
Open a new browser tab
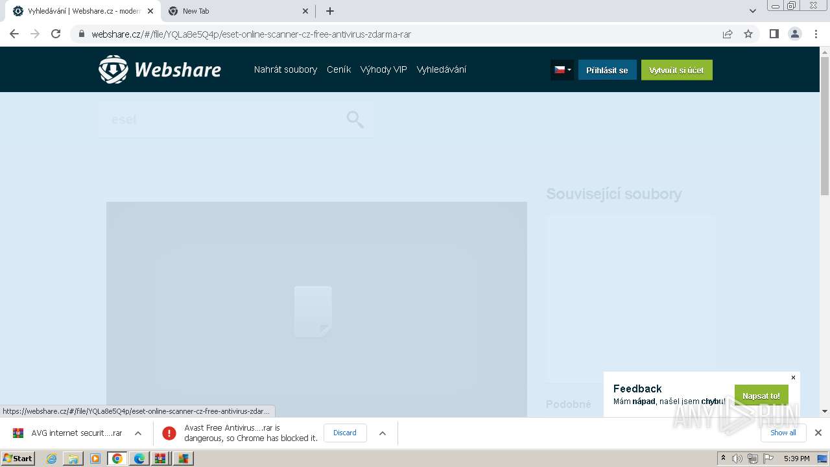tap(329, 11)
